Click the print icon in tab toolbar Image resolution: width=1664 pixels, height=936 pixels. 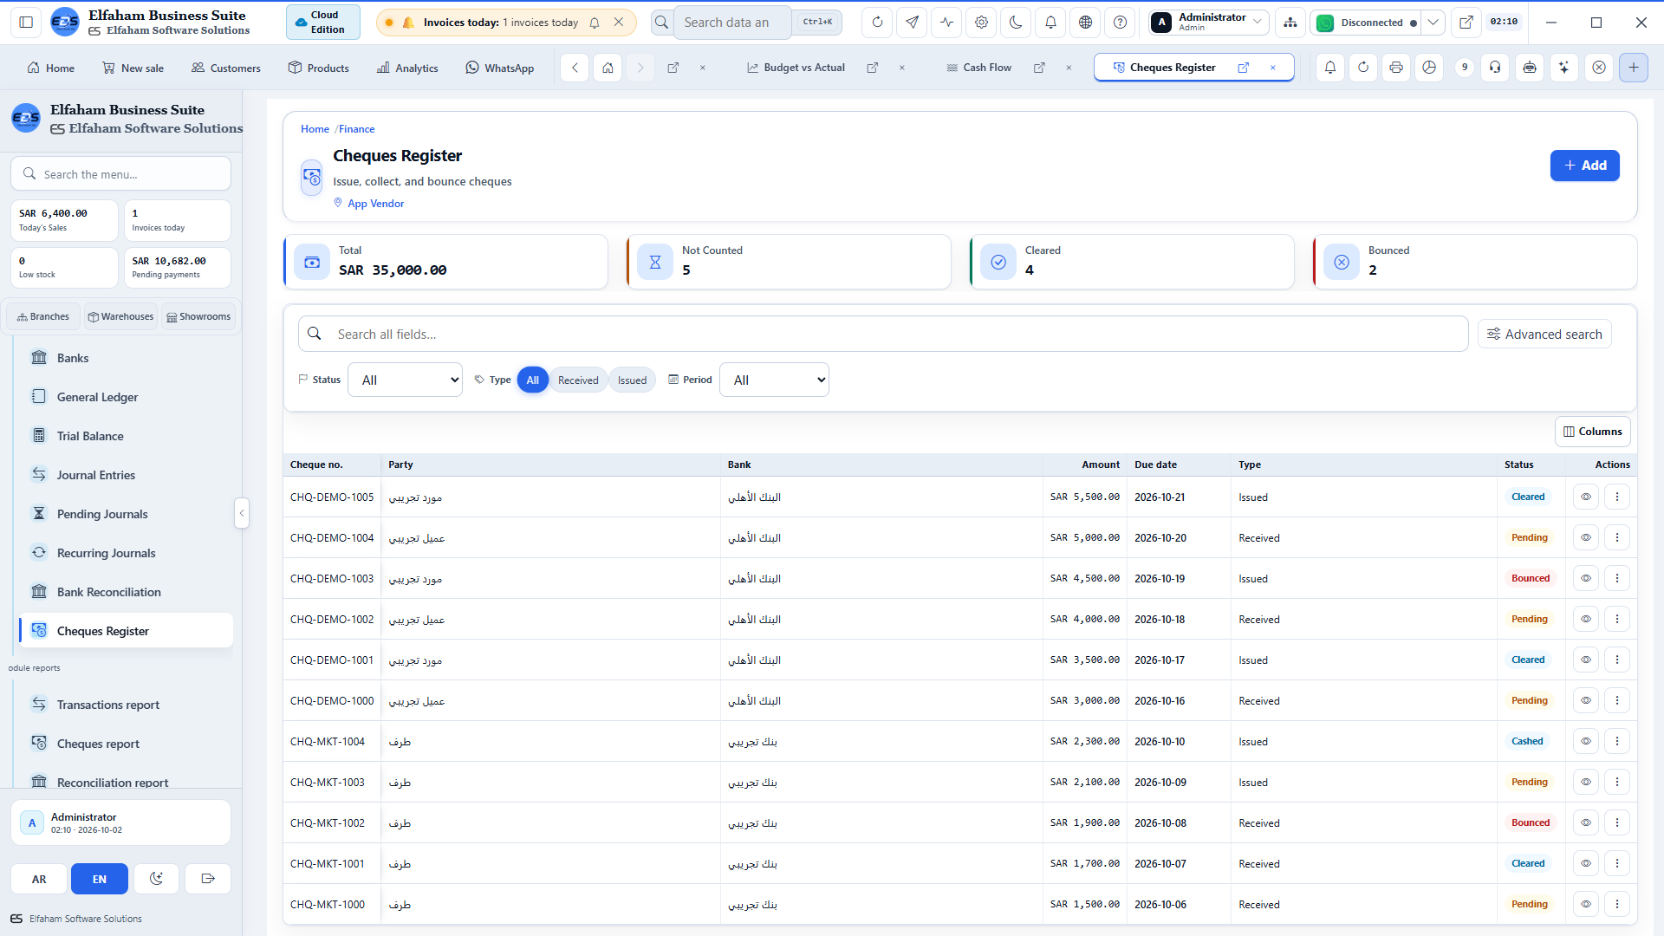pos(1396,68)
